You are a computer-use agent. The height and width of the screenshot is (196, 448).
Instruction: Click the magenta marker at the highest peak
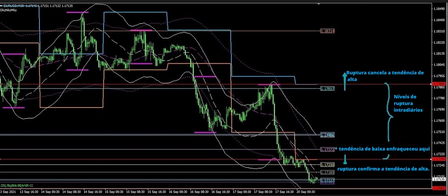coord(78,13)
